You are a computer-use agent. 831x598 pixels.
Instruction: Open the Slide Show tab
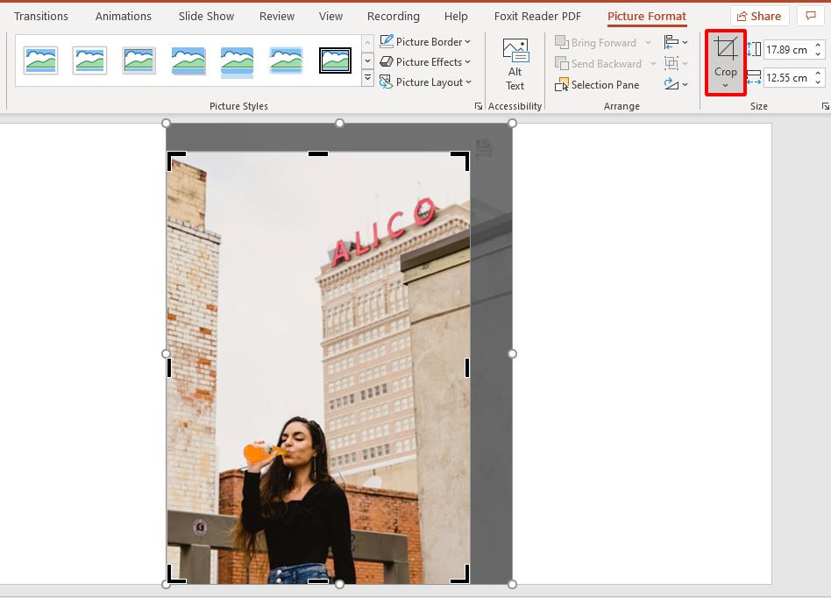pyautogui.click(x=206, y=16)
